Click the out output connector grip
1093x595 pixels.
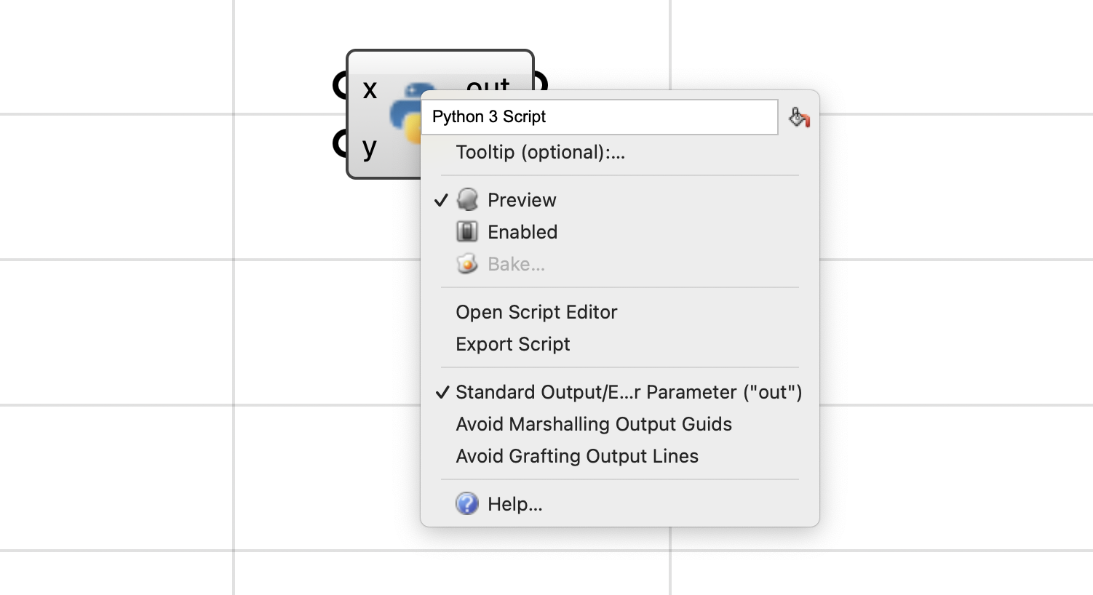pos(540,81)
